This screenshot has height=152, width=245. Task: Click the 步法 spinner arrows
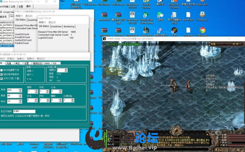click(36, 100)
